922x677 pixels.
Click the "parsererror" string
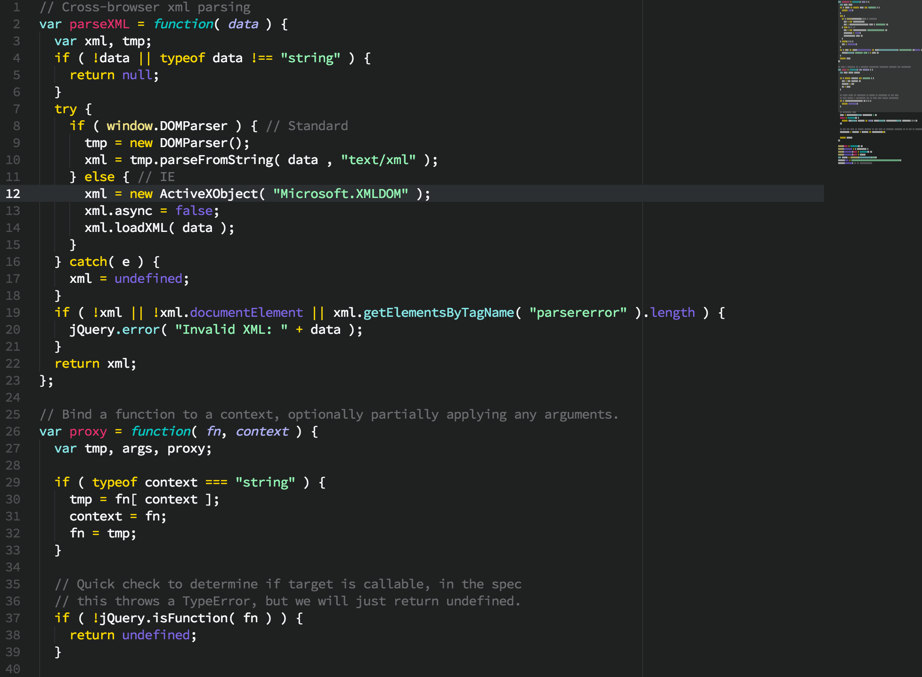tap(578, 313)
